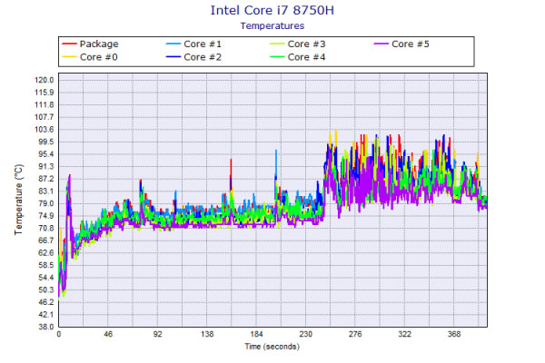Select the Core #1 legend entry
This screenshot has height=363, width=545.
click(194, 44)
